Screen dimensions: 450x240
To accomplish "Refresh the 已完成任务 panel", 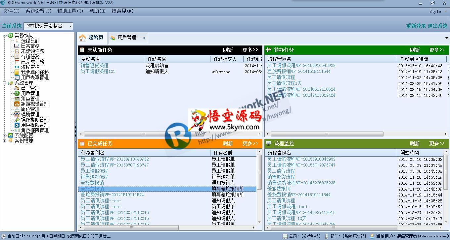I will pyautogui.click(x=228, y=143).
